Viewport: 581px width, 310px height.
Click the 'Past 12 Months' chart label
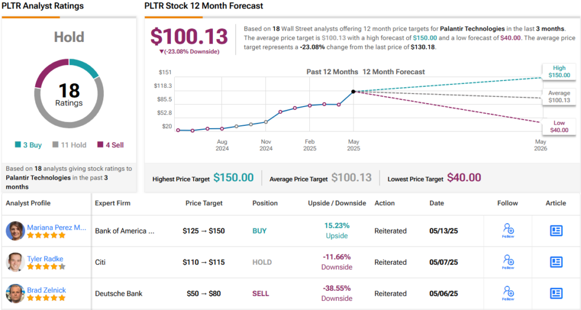(x=332, y=72)
